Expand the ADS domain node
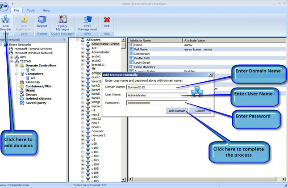 (11, 57)
